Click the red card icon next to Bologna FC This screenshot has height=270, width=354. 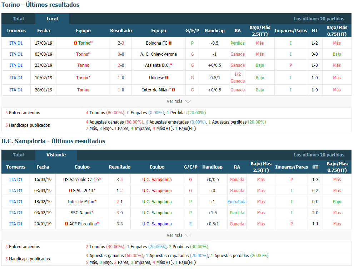tap(170, 43)
